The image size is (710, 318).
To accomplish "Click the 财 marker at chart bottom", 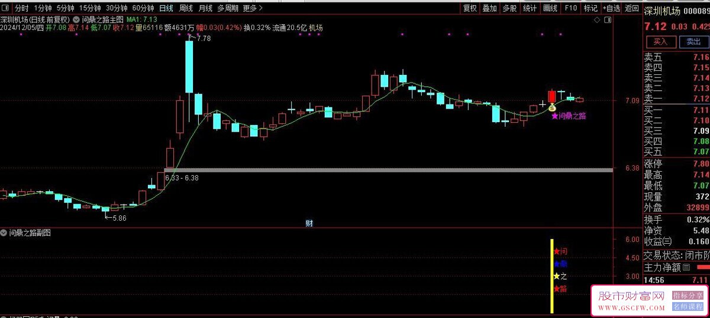I will tap(309, 223).
